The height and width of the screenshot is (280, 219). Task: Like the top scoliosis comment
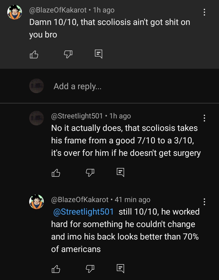coord(34,54)
